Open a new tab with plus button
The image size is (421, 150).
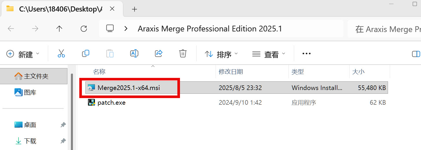(x=134, y=9)
